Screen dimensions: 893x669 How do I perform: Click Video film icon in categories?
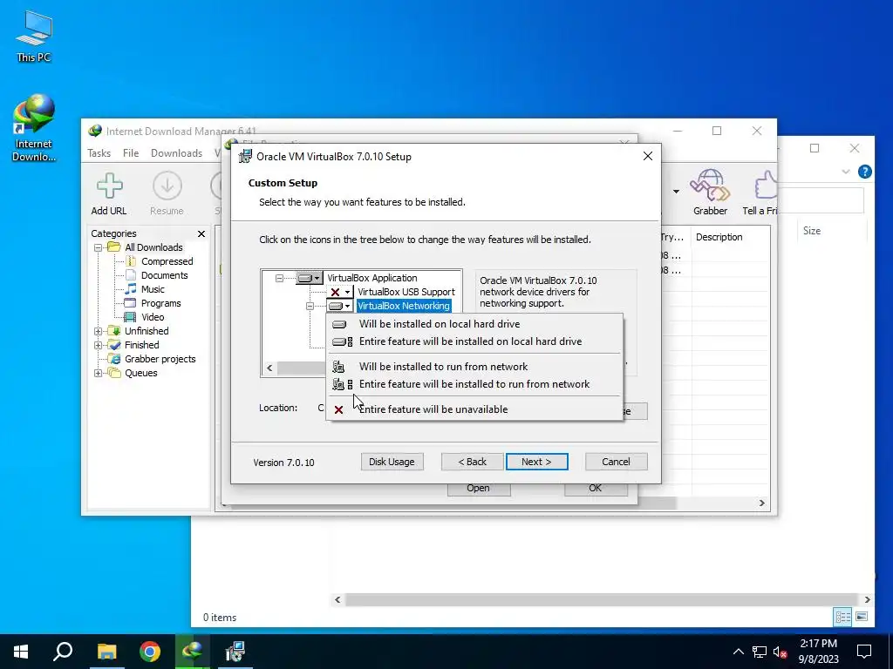131,317
